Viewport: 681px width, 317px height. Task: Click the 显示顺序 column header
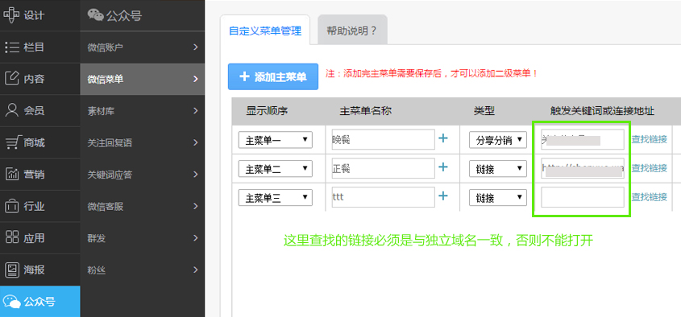(267, 111)
